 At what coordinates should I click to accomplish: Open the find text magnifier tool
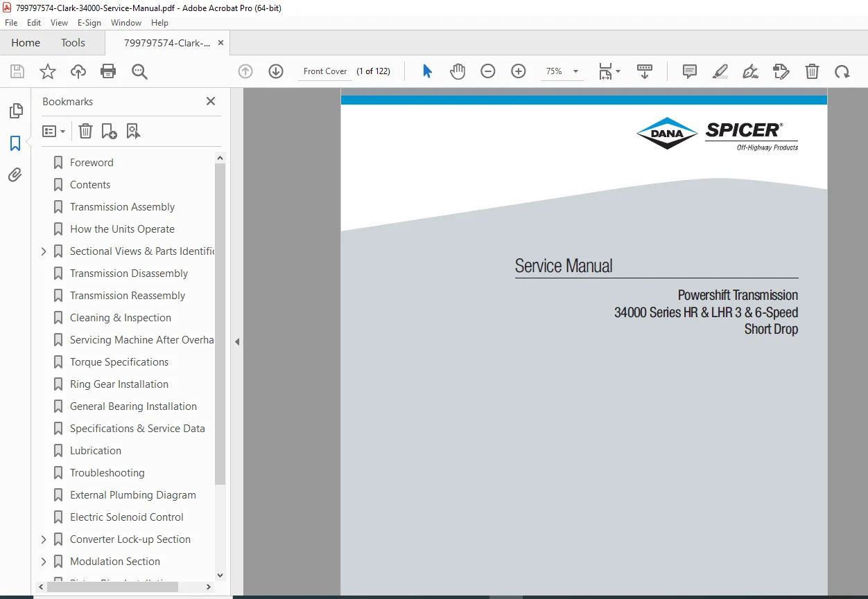tap(139, 71)
